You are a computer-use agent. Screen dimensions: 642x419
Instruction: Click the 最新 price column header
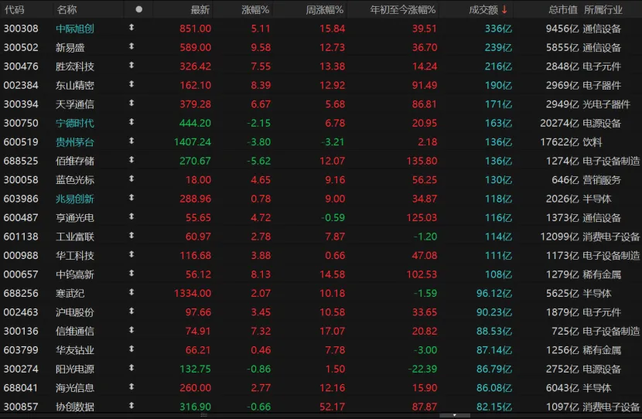coord(200,9)
